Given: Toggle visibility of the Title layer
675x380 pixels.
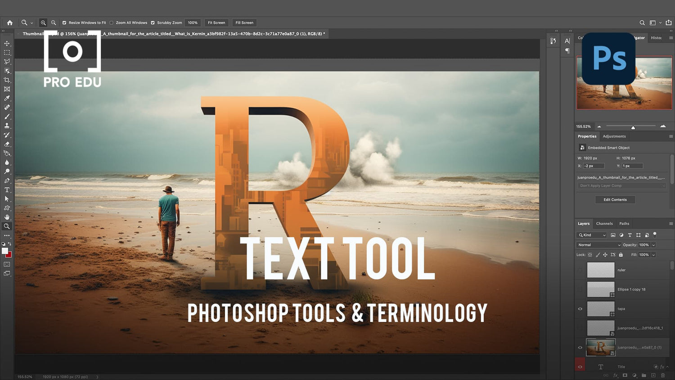Looking at the screenshot, I should pos(580,367).
